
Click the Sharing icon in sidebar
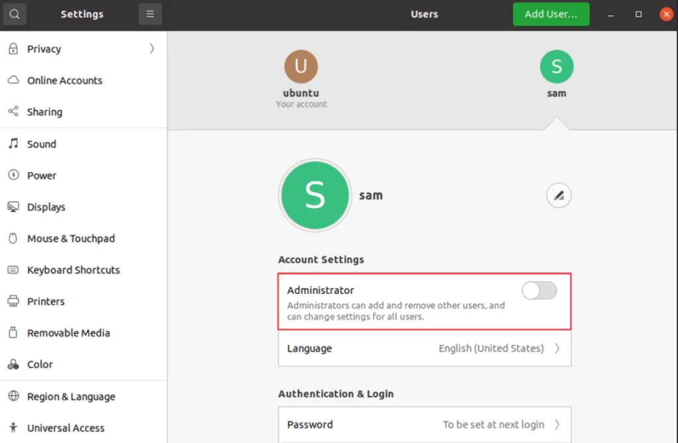click(13, 112)
